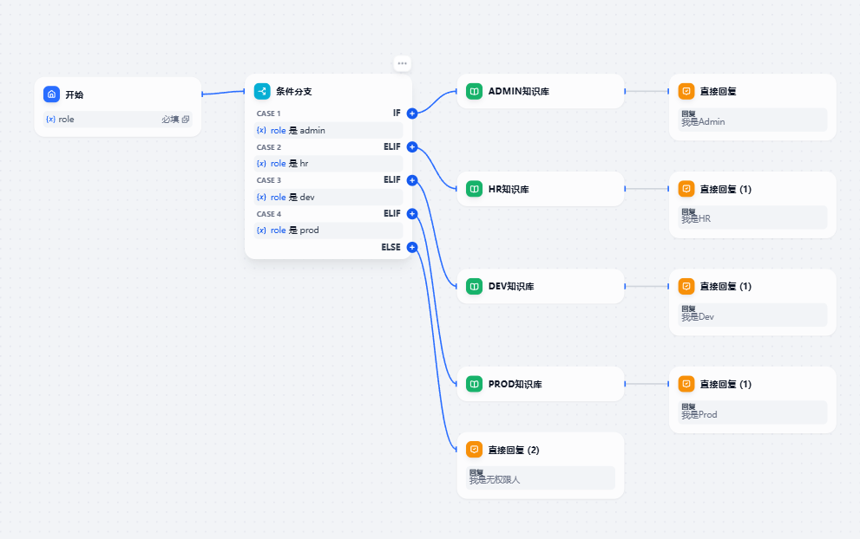Click the DEV knowledge base book icon

point(474,286)
